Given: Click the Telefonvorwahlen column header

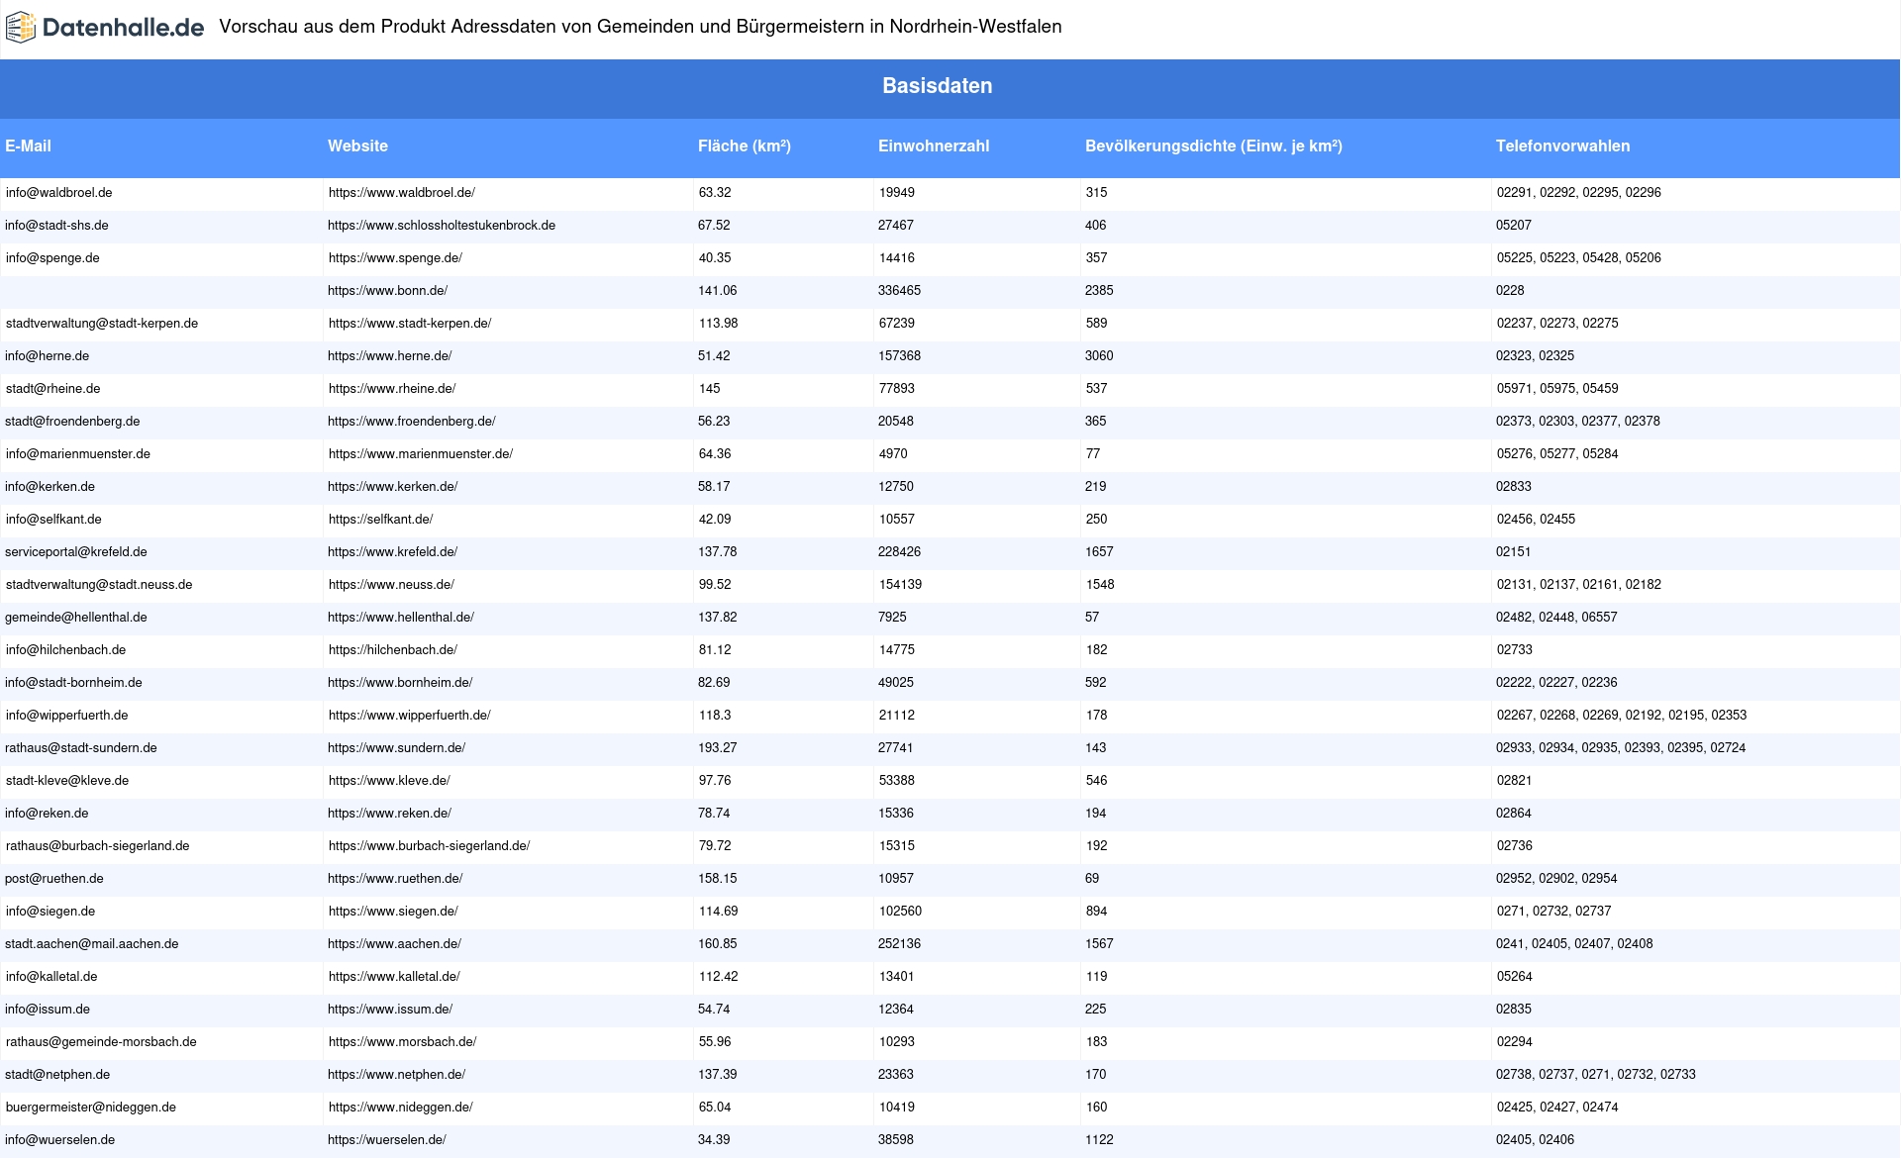Looking at the screenshot, I should [1562, 145].
